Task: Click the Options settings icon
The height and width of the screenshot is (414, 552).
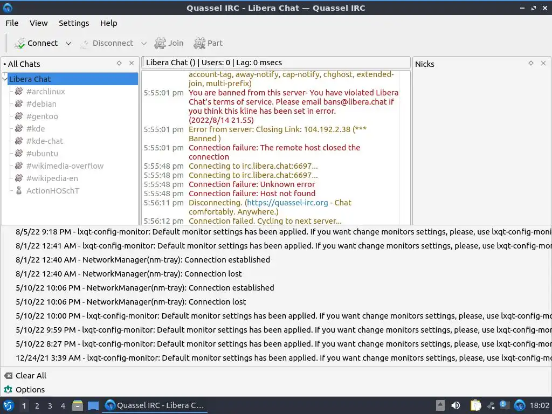Action: pyautogui.click(x=8, y=390)
